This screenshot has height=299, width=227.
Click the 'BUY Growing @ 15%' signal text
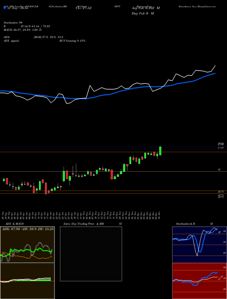point(72,41)
